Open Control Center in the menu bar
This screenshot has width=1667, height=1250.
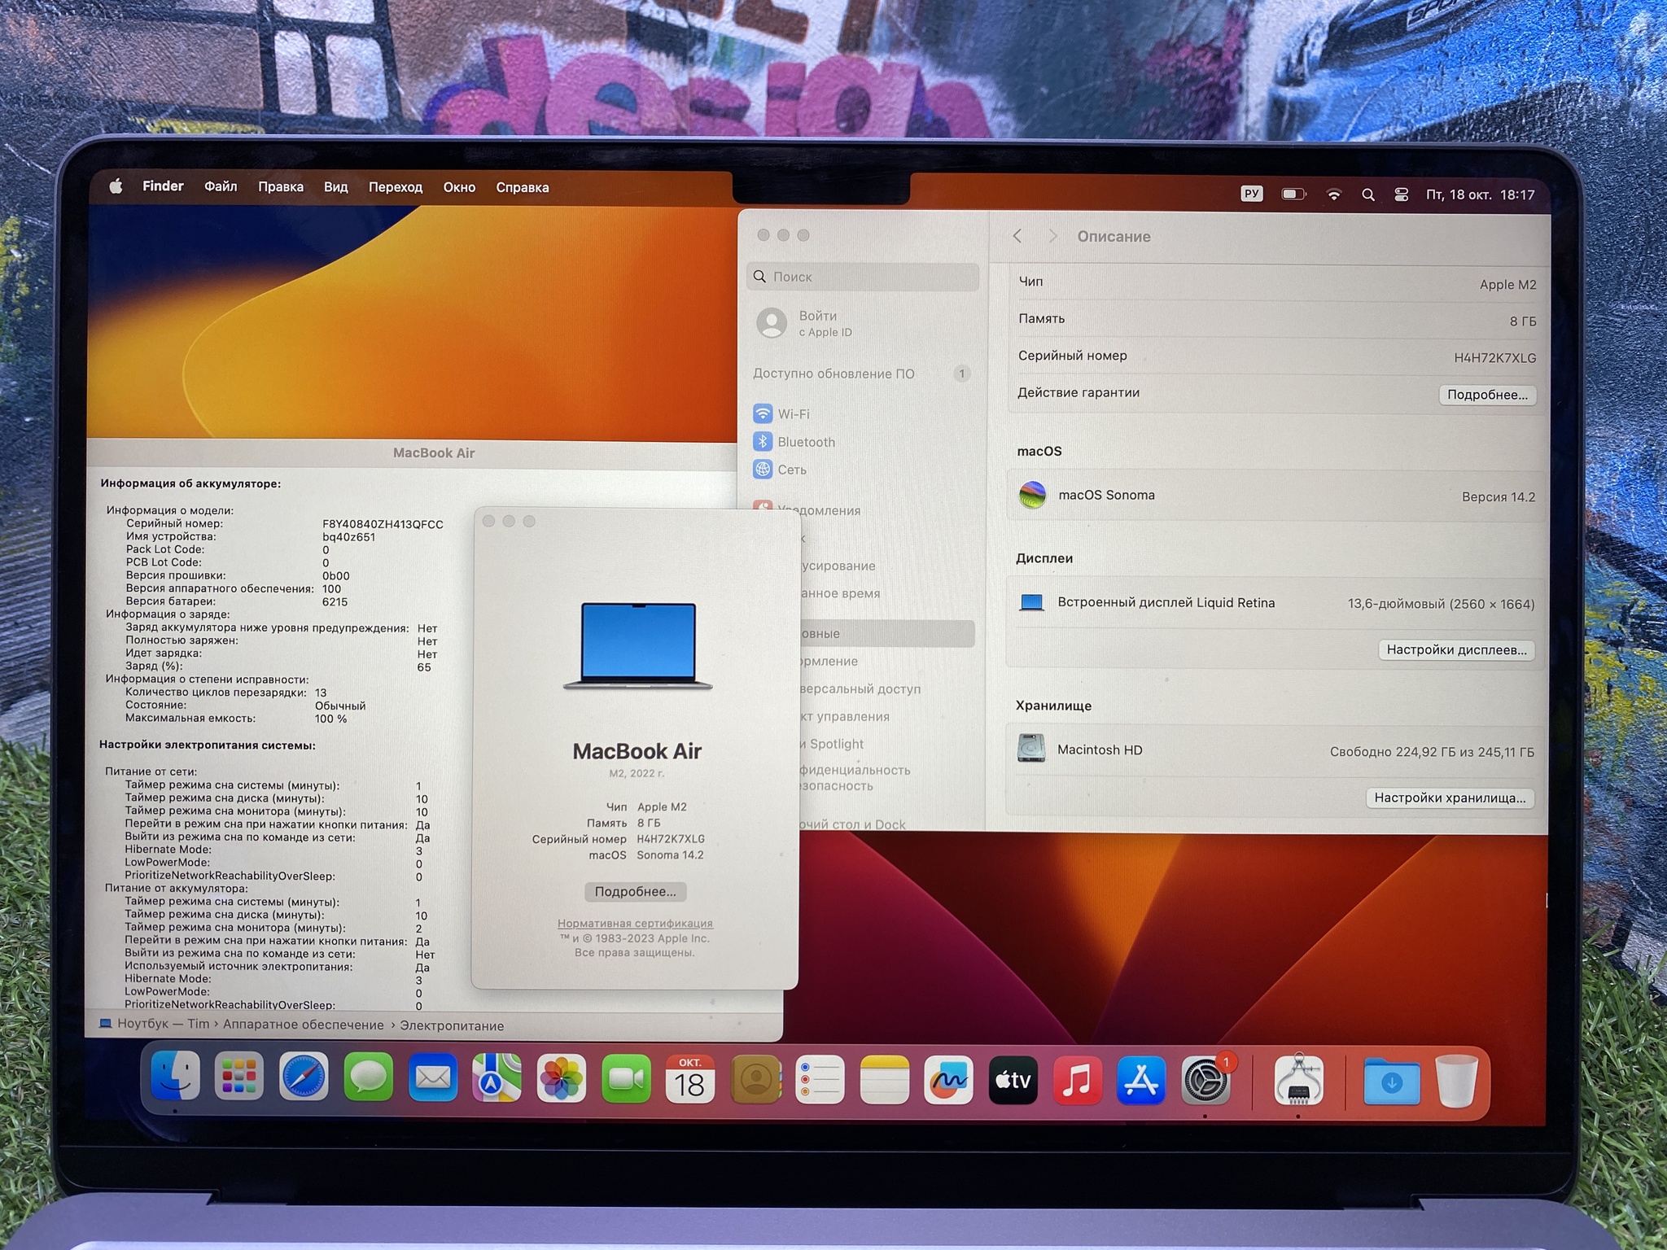coord(1401,194)
